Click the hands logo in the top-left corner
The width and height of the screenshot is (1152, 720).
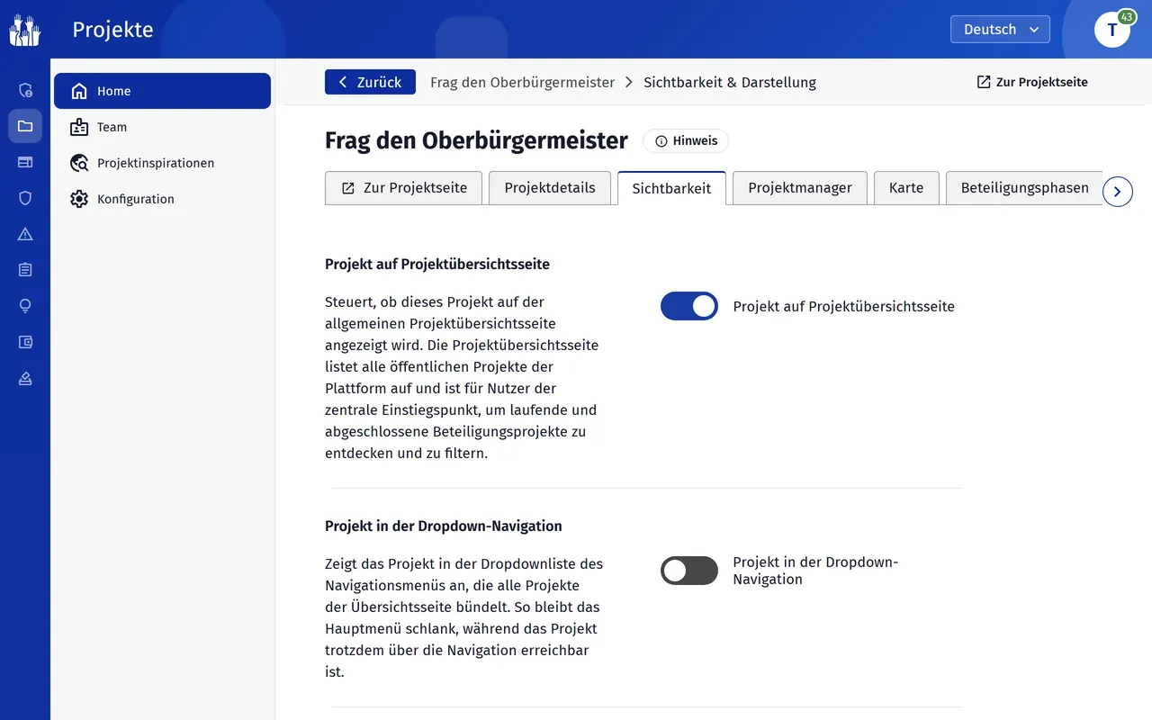[25, 30]
